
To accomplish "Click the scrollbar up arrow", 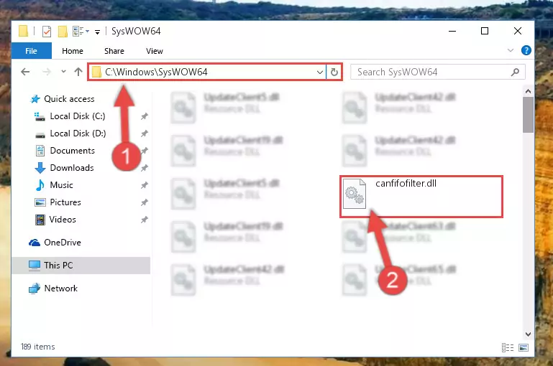I will (528, 92).
